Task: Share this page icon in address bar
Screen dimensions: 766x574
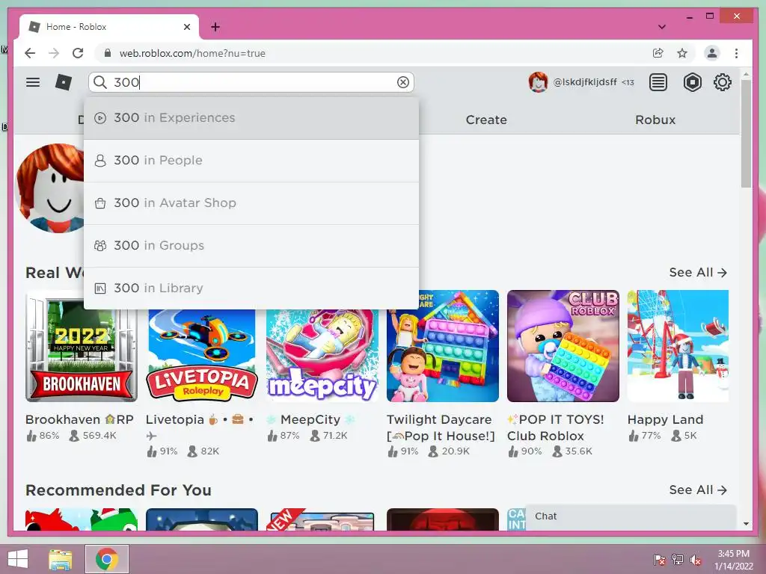Action: 658,53
